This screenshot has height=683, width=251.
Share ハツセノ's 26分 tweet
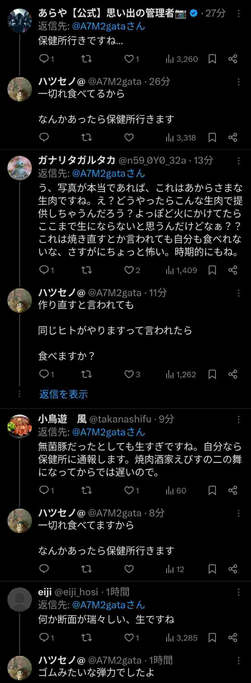click(233, 138)
